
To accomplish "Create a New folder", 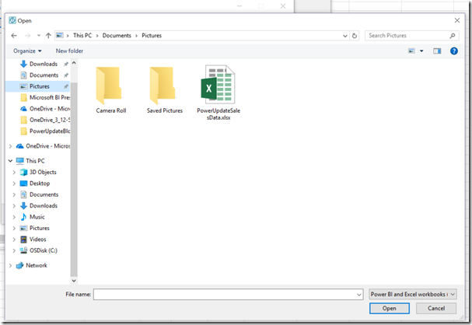I will pos(69,51).
